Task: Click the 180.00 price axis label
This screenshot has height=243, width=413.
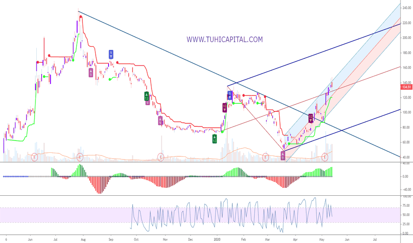Action: click(407, 53)
